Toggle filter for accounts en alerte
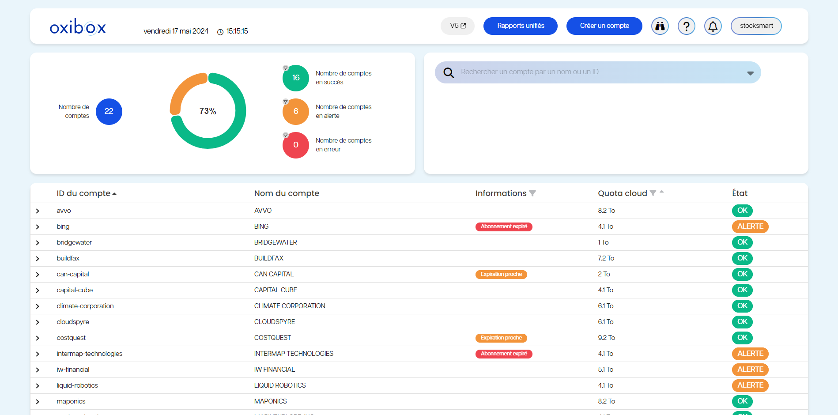This screenshot has width=838, height=415. pyautogui.click(x=286, y=102)
